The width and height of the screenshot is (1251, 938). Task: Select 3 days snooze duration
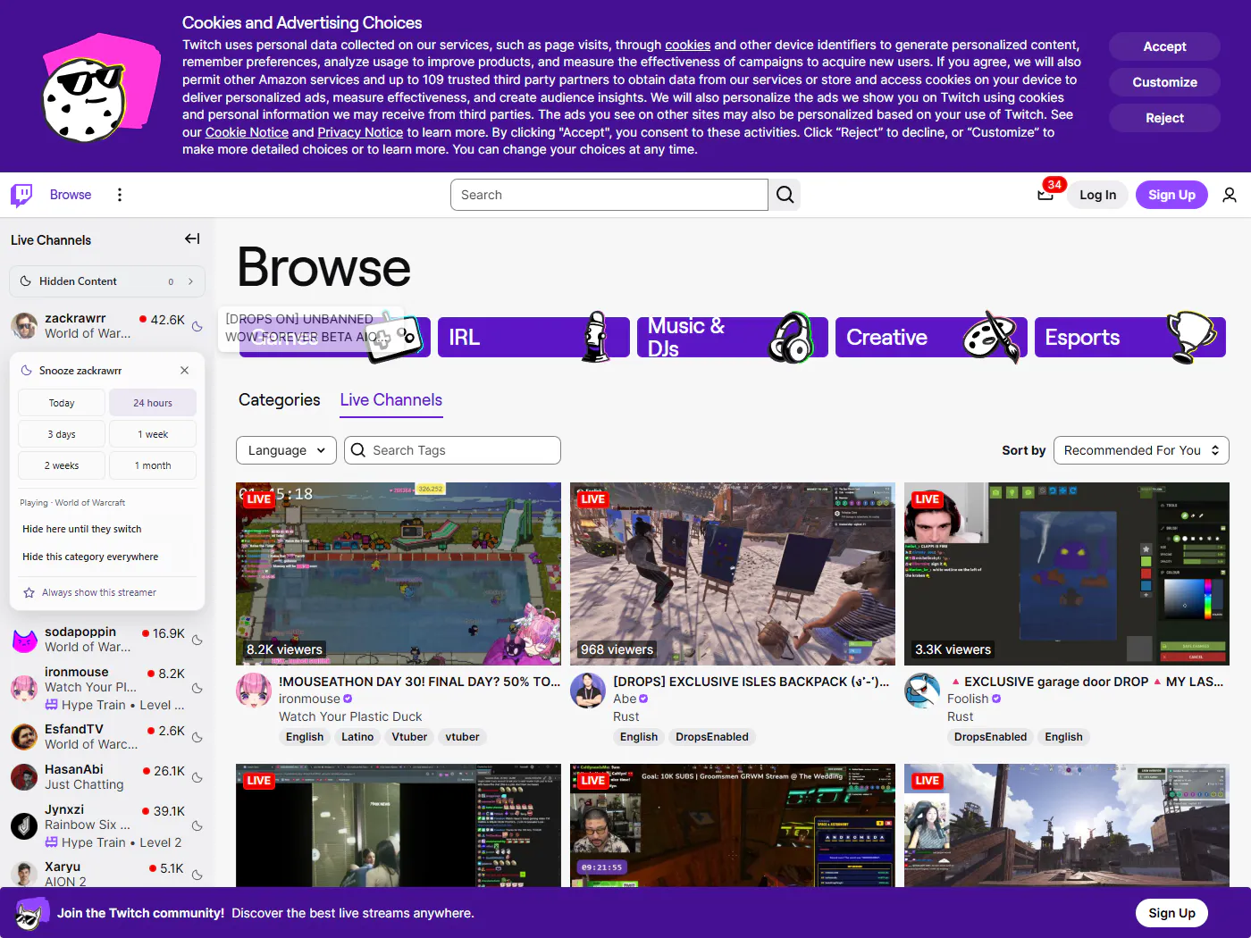coord(62,434)
